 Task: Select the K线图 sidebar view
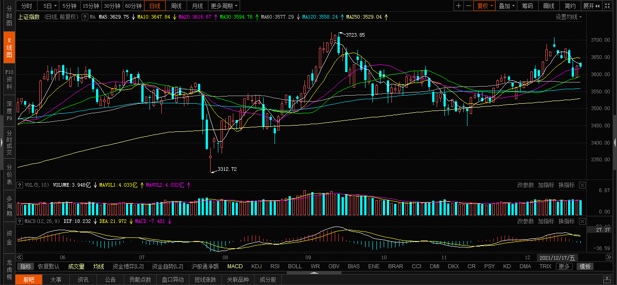tap(9, 47)
